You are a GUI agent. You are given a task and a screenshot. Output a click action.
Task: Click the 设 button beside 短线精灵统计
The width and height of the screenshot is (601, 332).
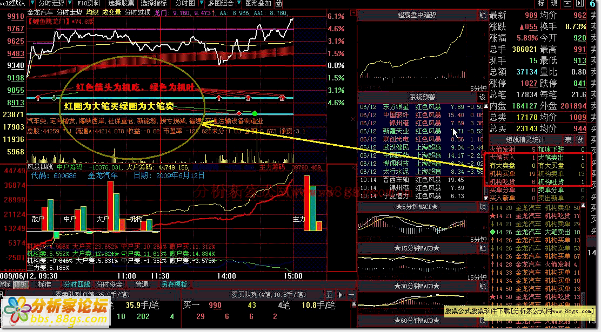580,140
